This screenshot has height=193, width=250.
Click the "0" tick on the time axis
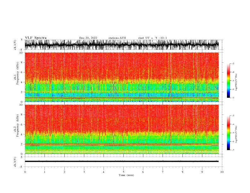[25, 172]
